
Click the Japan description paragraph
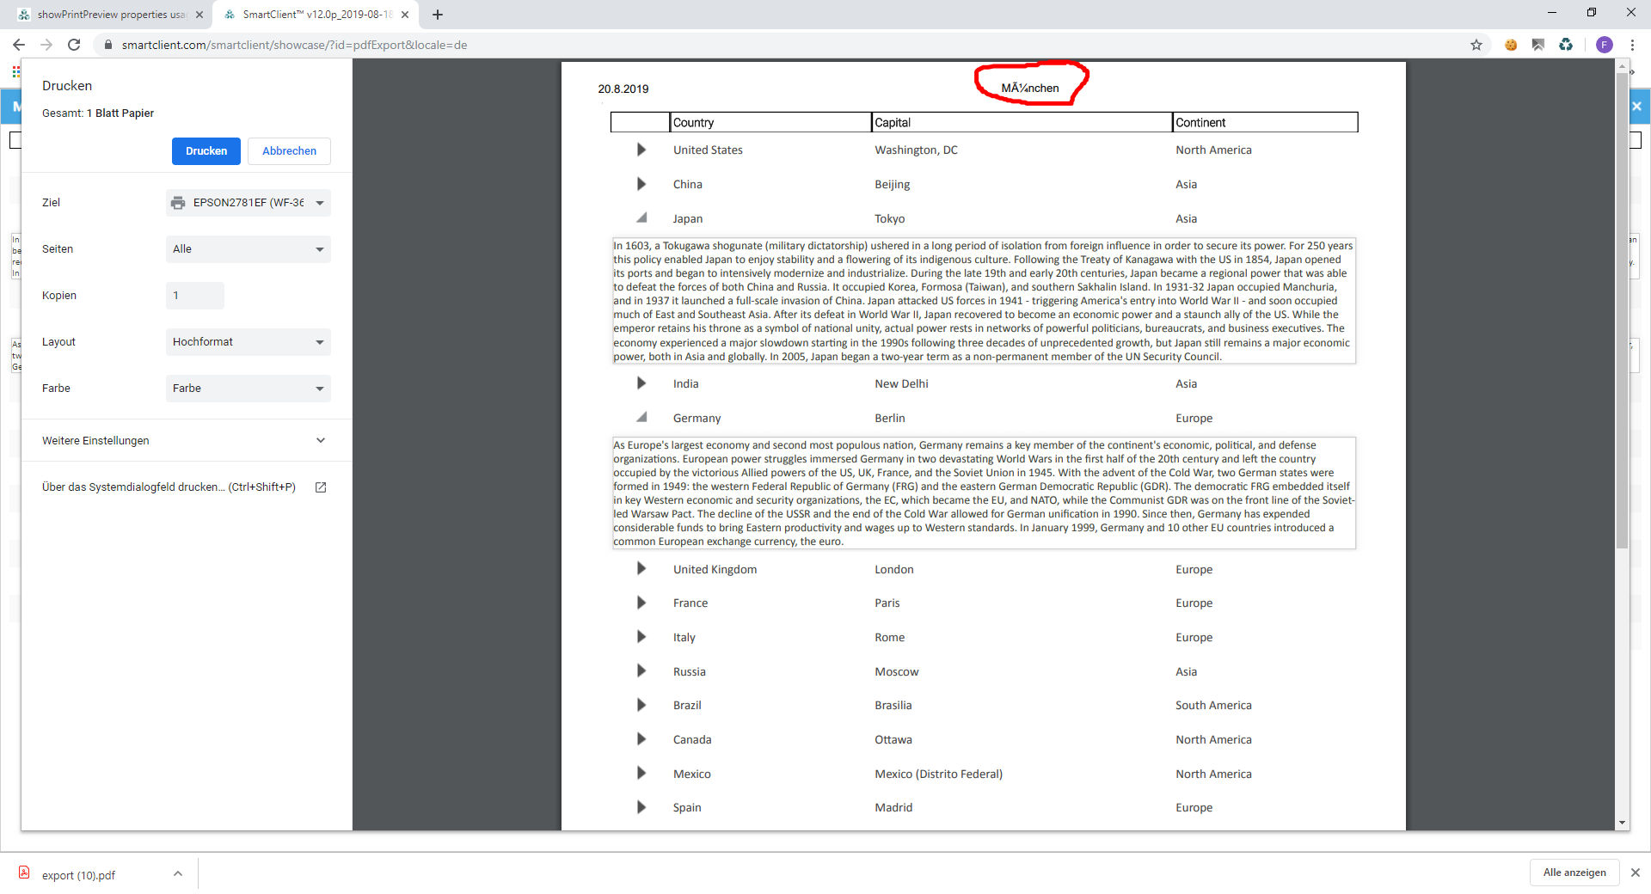tap(984, 301)
